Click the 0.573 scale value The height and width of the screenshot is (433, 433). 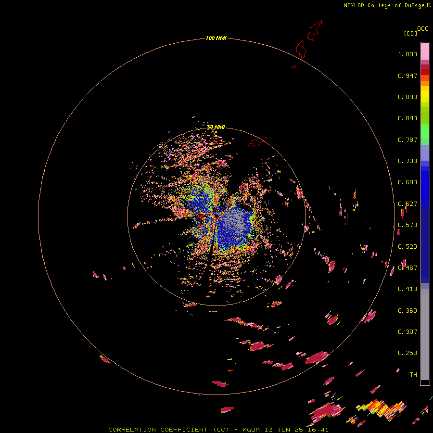(408, 225)
